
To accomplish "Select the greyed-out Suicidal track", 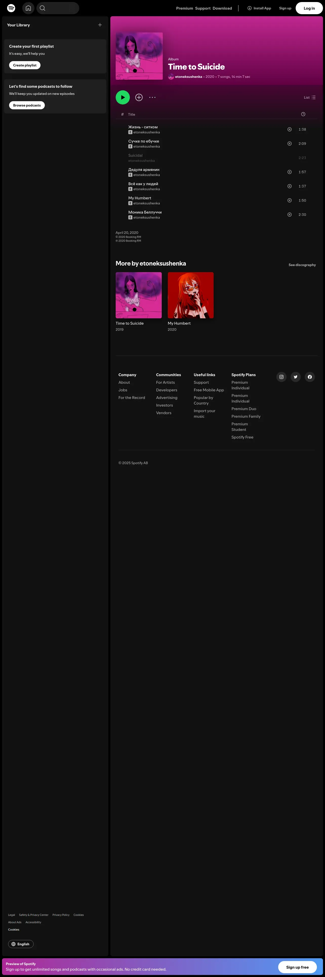I will [x=135, y=155].
